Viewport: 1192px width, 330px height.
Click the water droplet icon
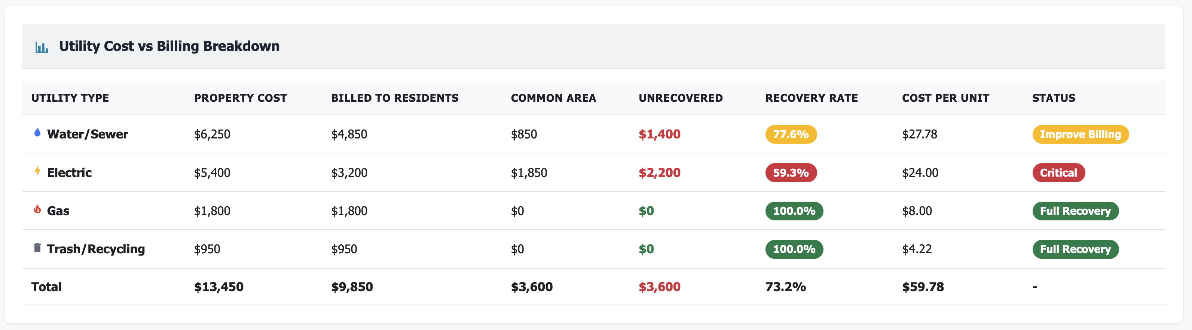(37, 133)
